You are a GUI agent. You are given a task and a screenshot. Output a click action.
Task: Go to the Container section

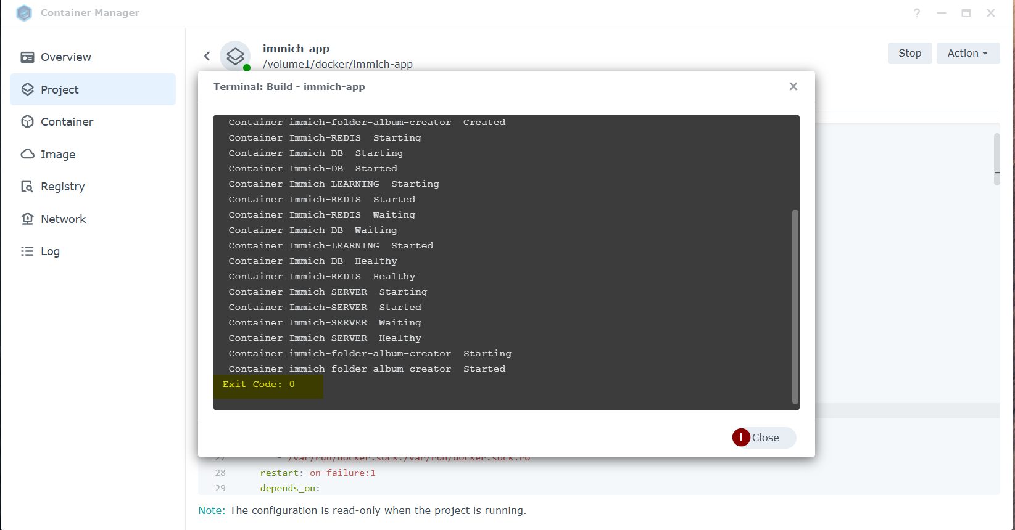point(93,122)
